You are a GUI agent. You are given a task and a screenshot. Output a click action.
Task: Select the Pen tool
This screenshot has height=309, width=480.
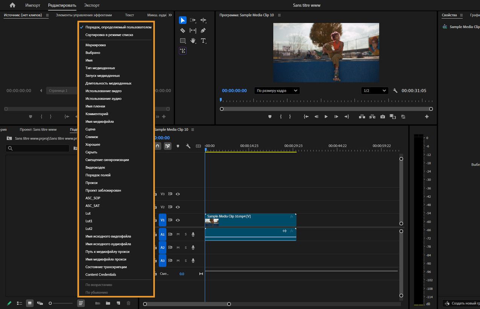click(x=203, y=30)
